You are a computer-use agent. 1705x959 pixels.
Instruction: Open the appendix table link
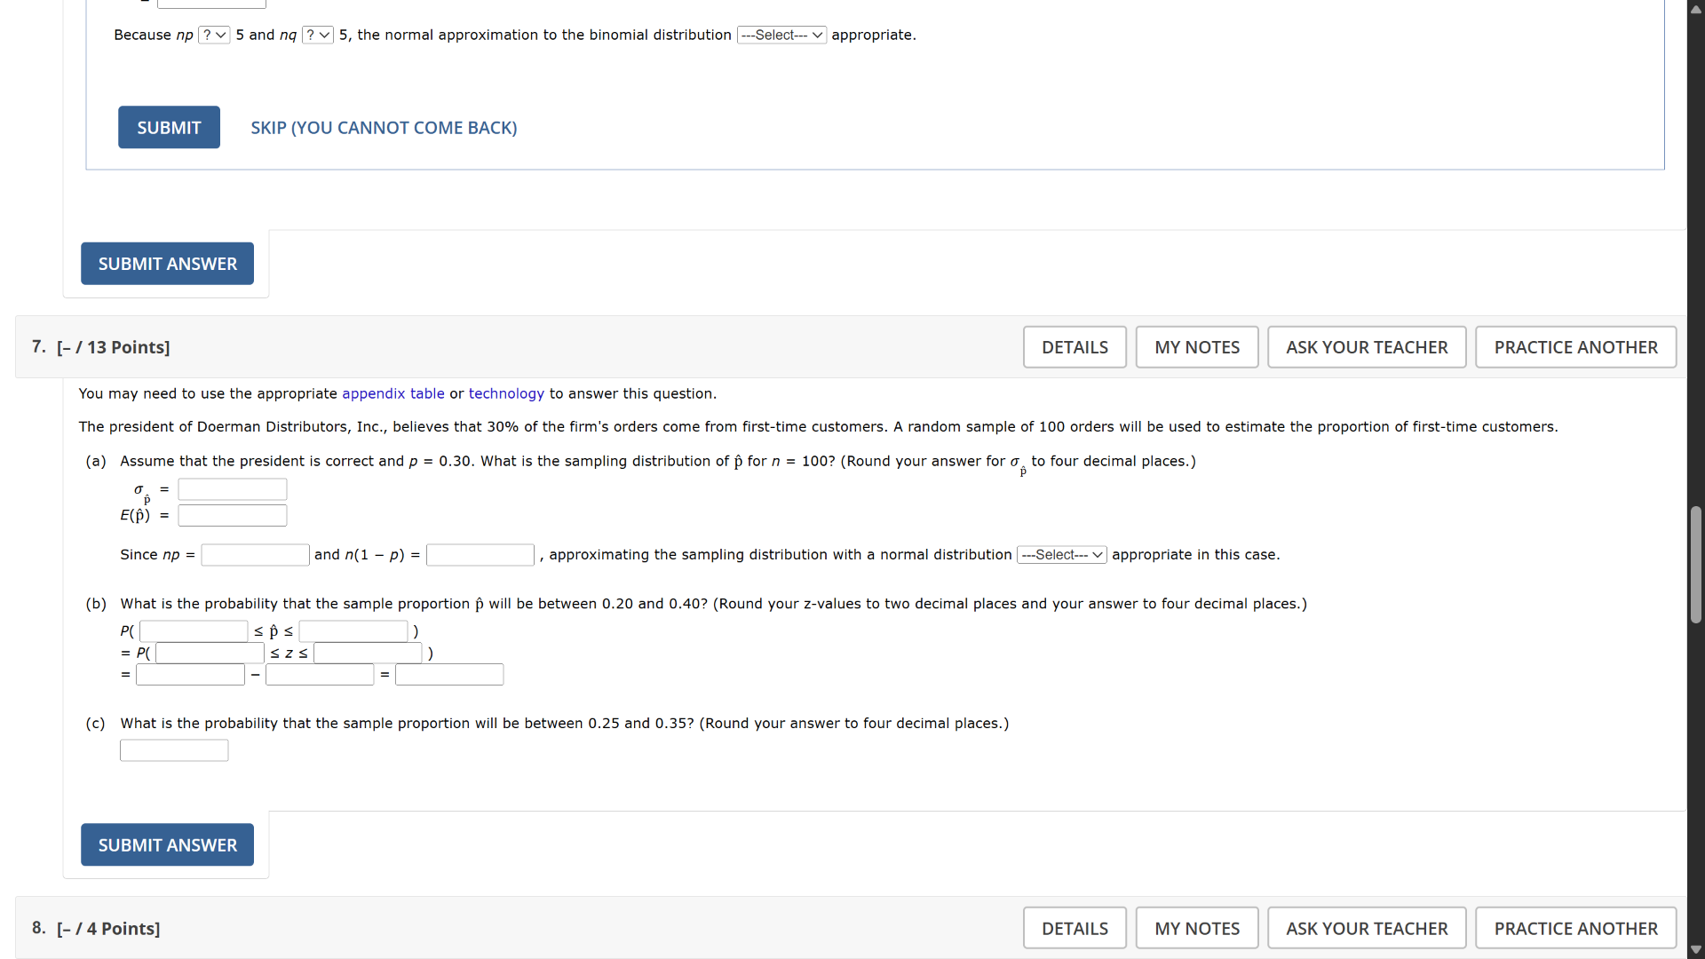coord(393,393)
